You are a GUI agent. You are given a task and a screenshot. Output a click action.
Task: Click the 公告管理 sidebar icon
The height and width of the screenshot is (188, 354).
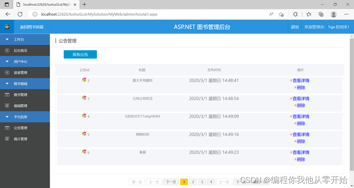(7, 128)
